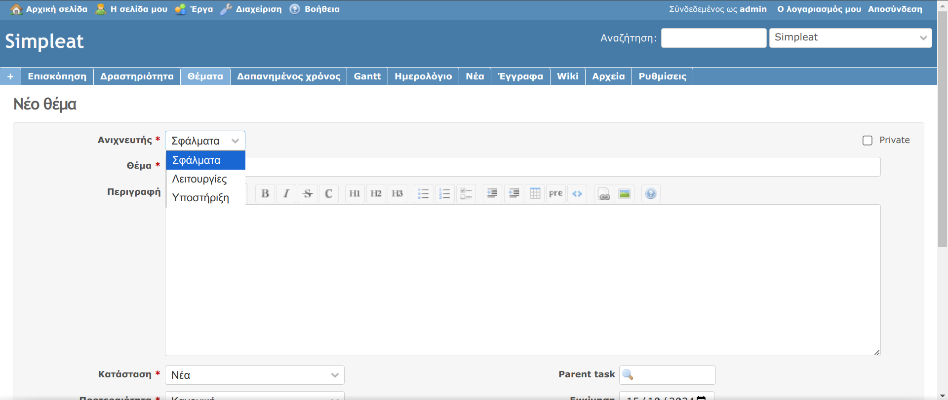This screenshot has width=948, height=400.
Task: Insert image icon in editor toolbar
Action: pos(625,193)
